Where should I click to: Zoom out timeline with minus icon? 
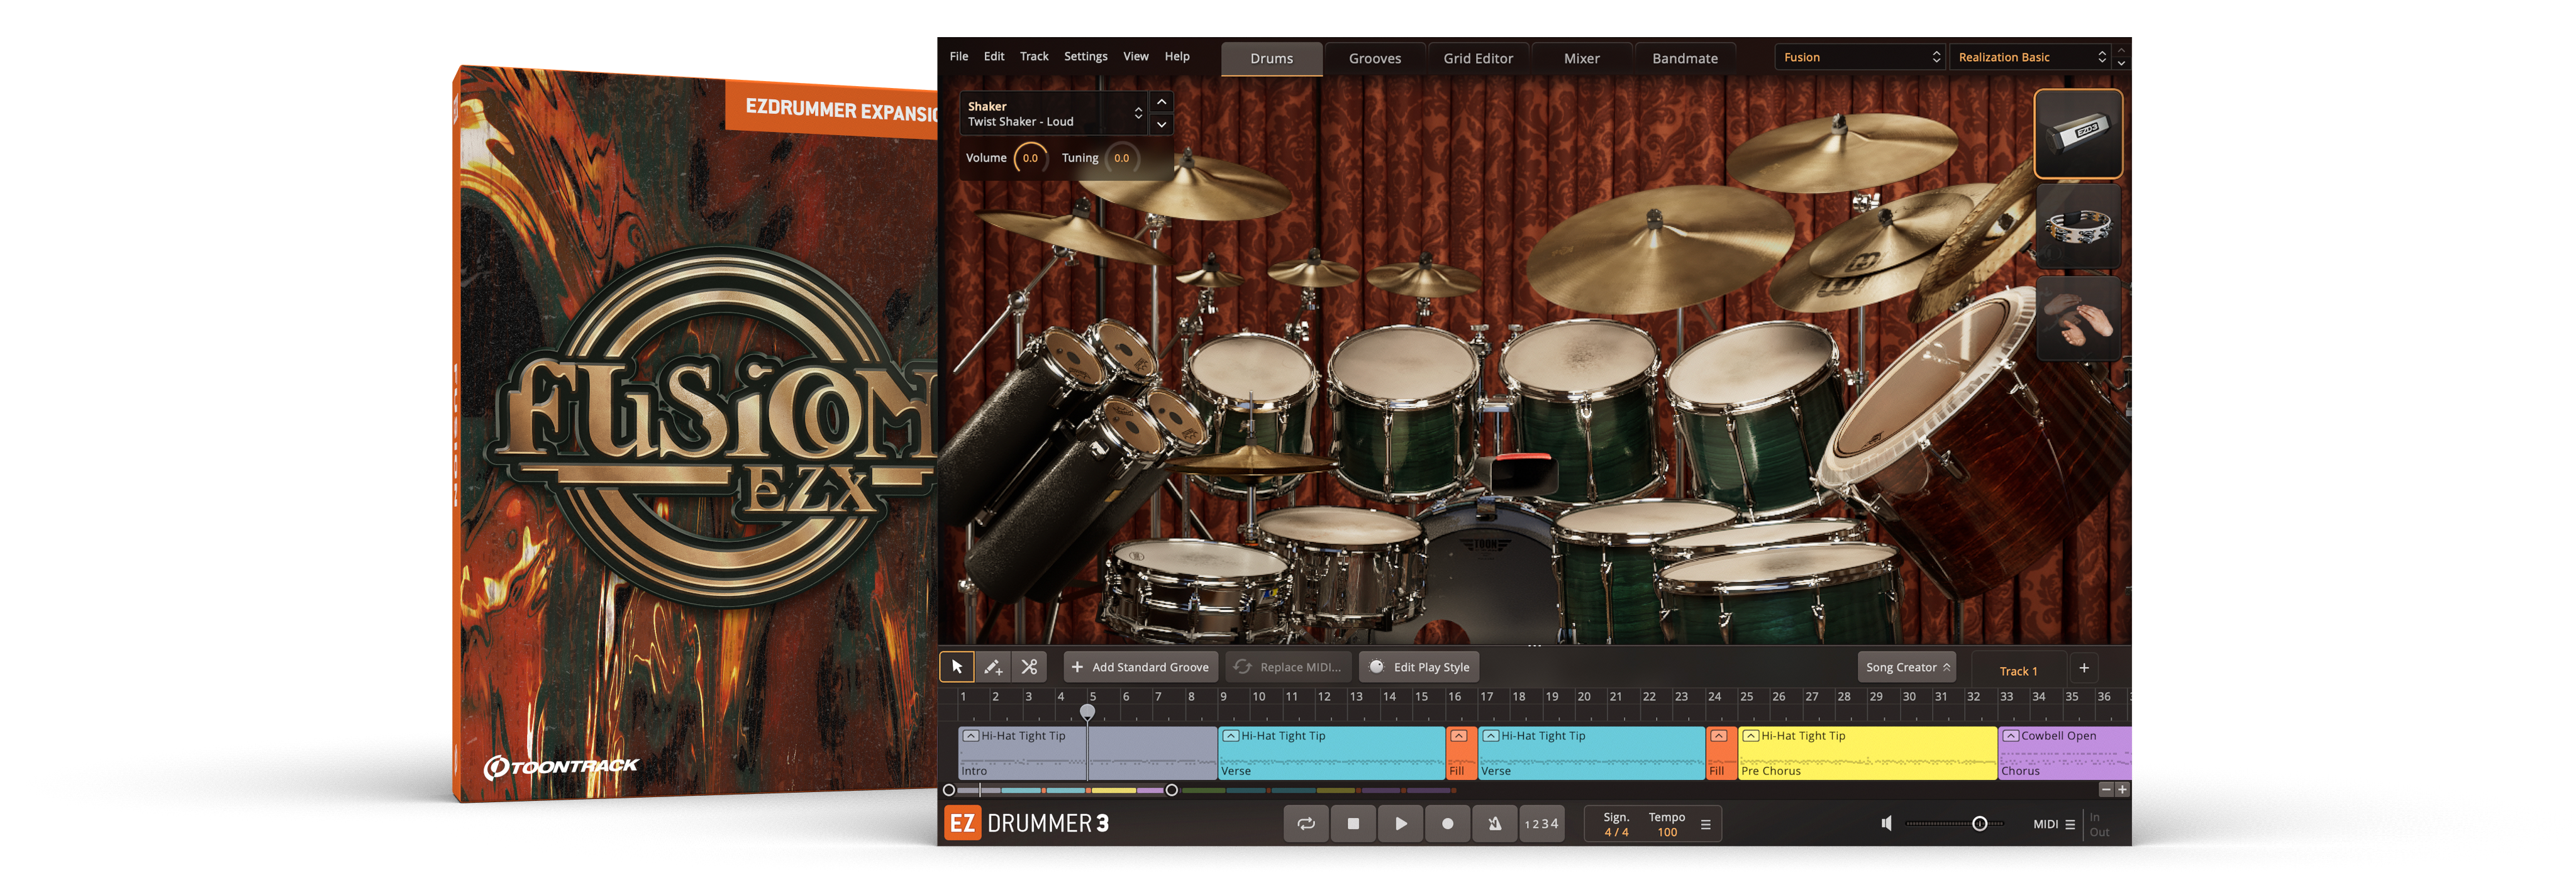coord(2105,789)
